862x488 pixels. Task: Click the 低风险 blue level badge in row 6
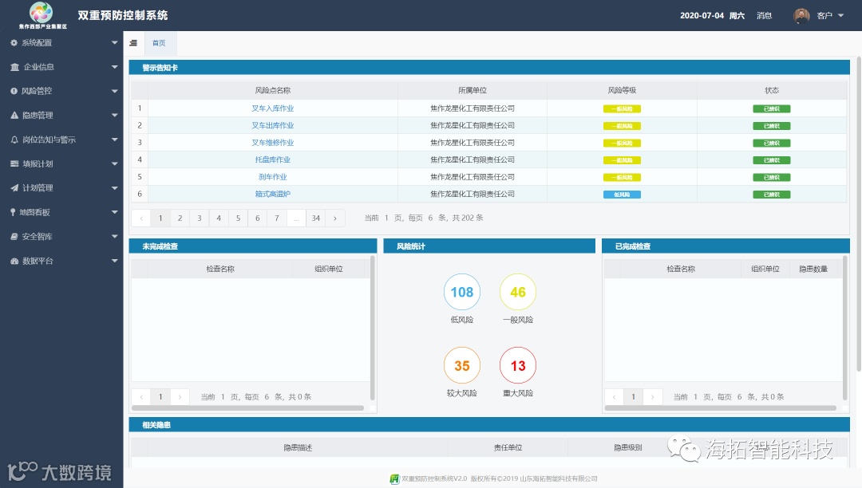click(622, 195)
